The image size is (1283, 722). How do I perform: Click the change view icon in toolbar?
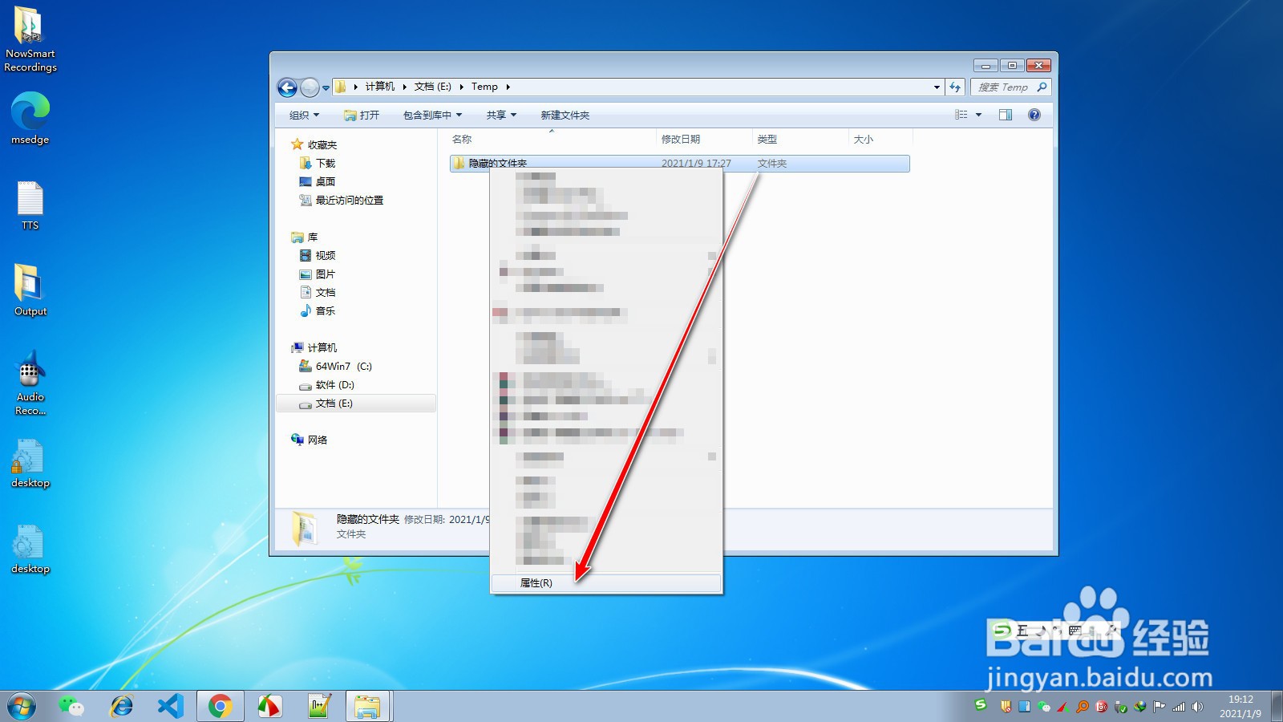(961, 115)
